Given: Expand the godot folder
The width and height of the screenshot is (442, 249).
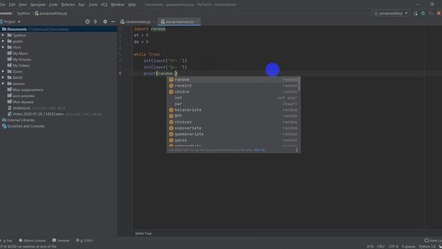Looking at the screenshot, I should (3, 41).
